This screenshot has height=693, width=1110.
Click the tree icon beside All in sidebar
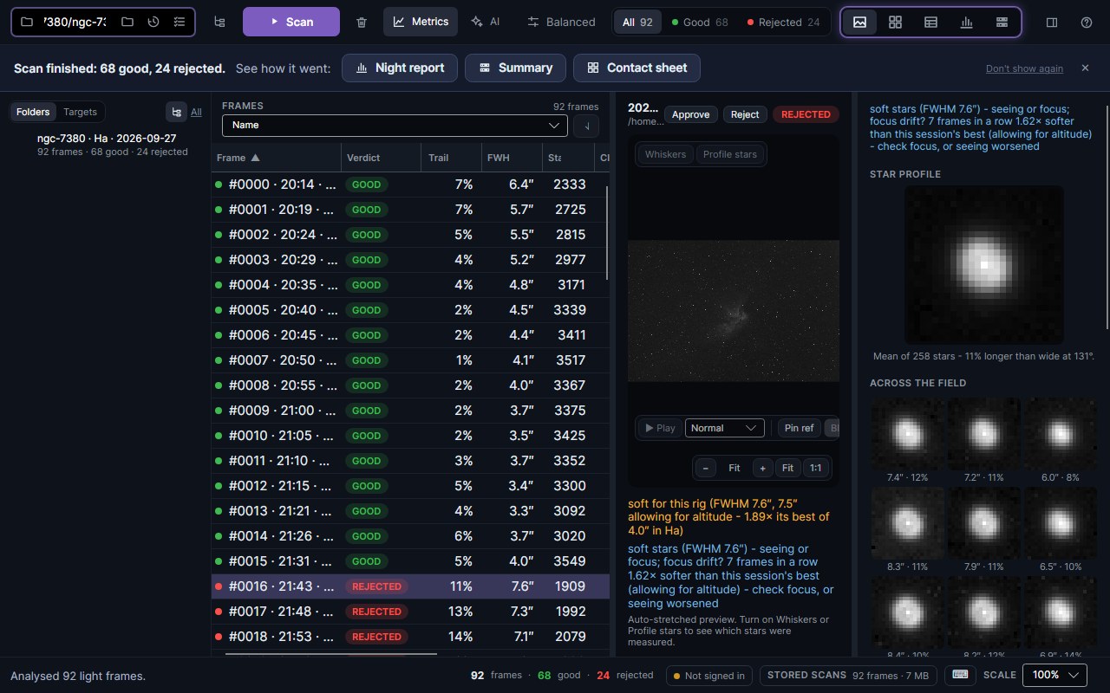(176, 112)
